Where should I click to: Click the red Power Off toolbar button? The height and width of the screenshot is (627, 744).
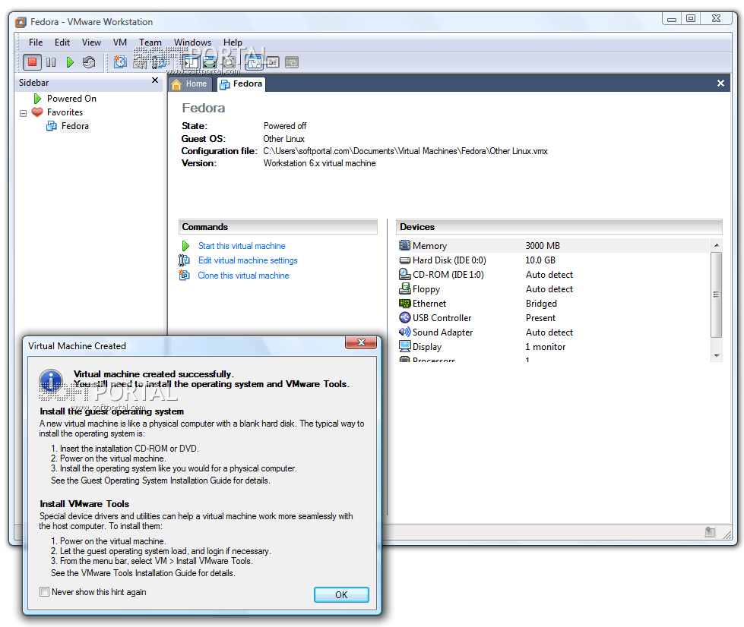[x=32, y=62]
